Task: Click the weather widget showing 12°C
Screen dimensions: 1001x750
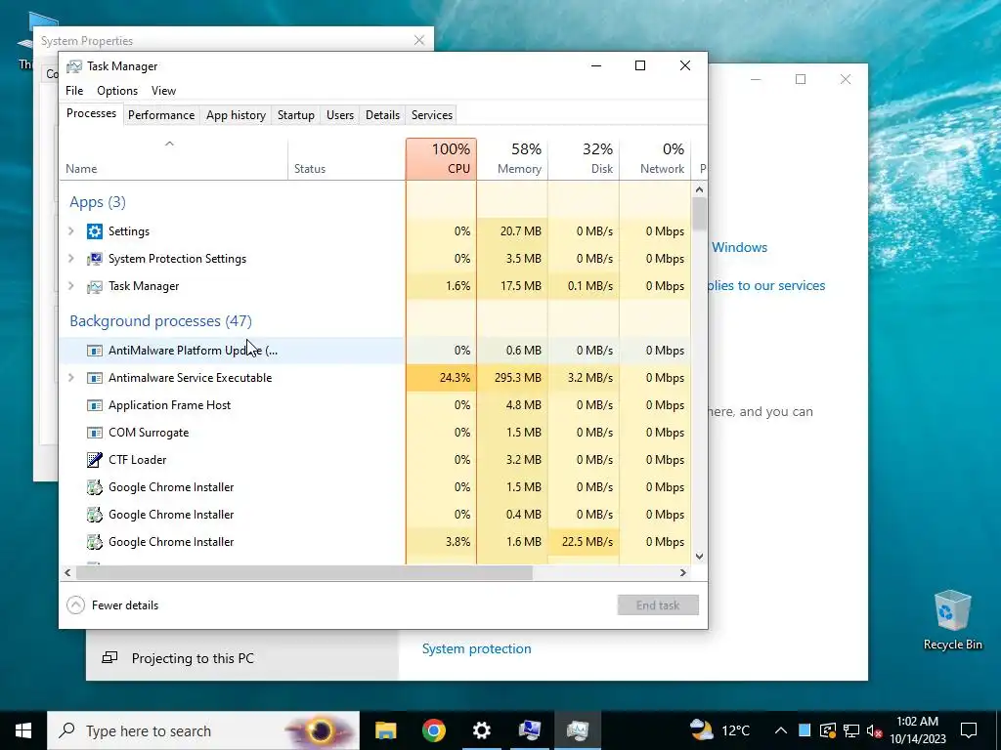Action: pyautogui.click(x=719, y=730)
